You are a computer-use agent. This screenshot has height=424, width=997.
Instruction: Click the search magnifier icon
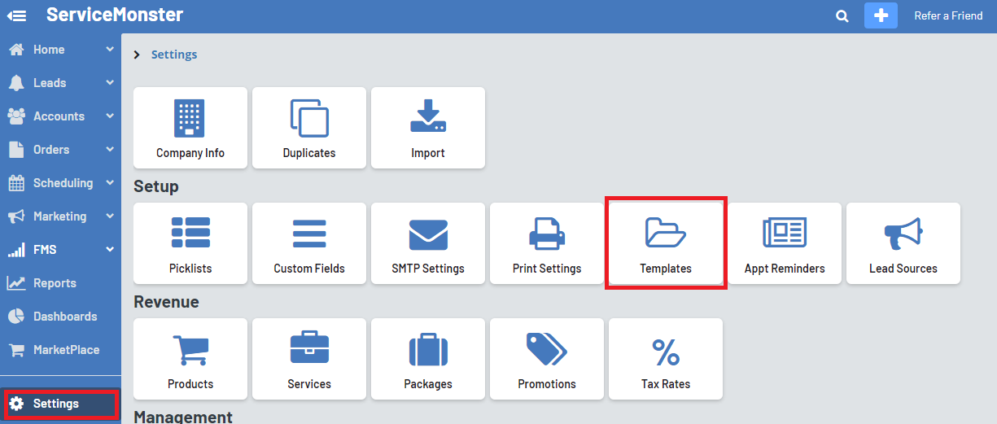(842, 15)
